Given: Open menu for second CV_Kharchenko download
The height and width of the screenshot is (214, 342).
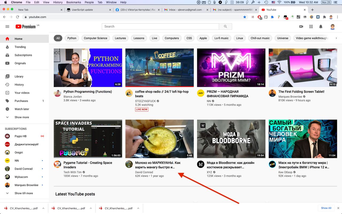Looking at the screenshot, I should (91, 208).
